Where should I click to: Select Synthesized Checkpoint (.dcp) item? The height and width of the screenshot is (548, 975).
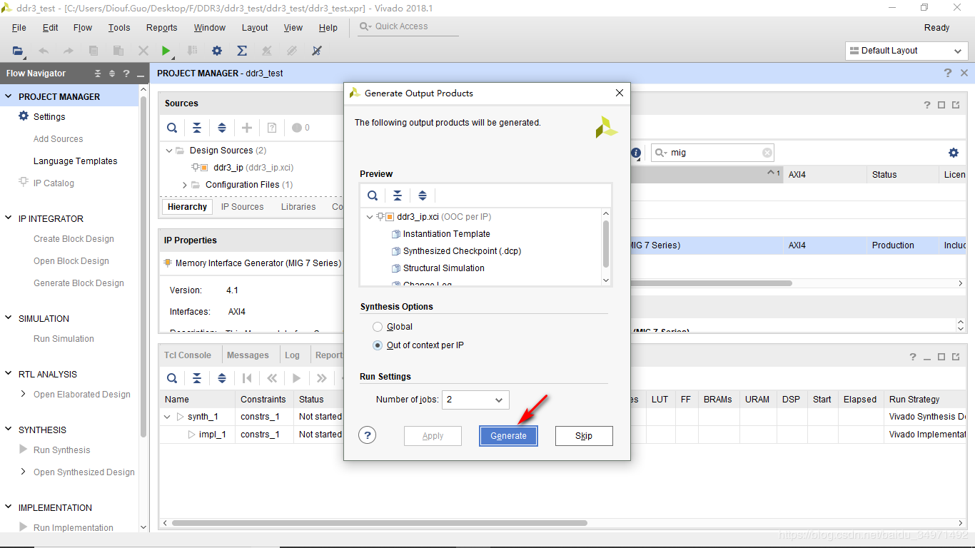click(462, 251)
